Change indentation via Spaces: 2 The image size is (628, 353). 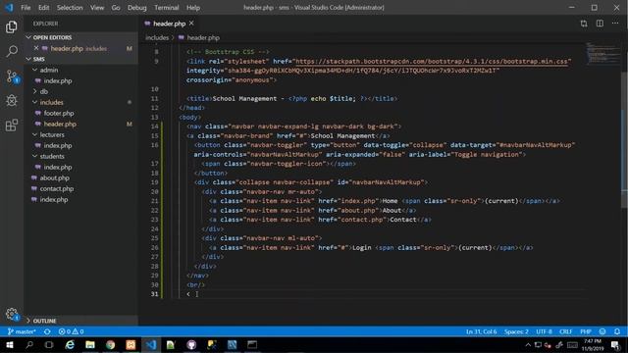coord(516,331)
